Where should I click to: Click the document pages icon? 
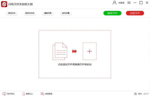60,51
